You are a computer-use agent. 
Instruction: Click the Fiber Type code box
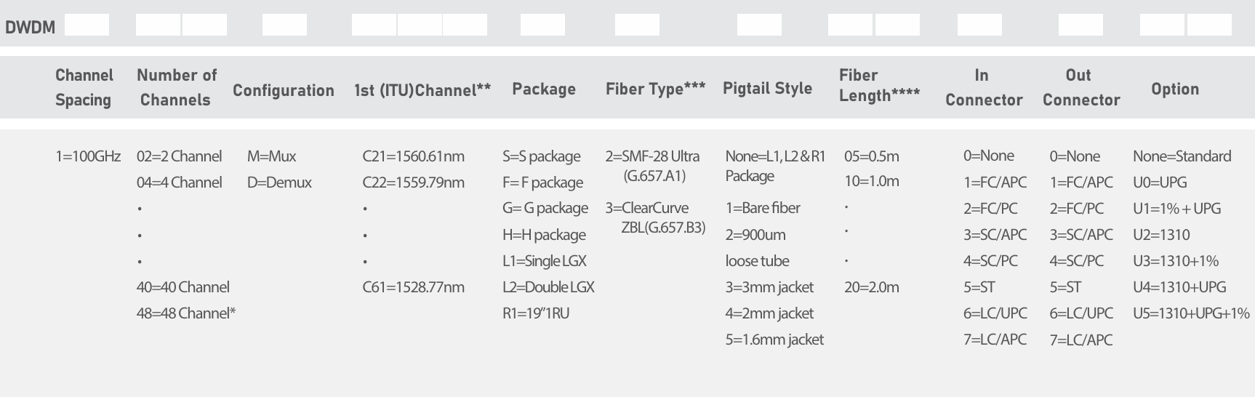pyautogui.click(x=637, y=25)
